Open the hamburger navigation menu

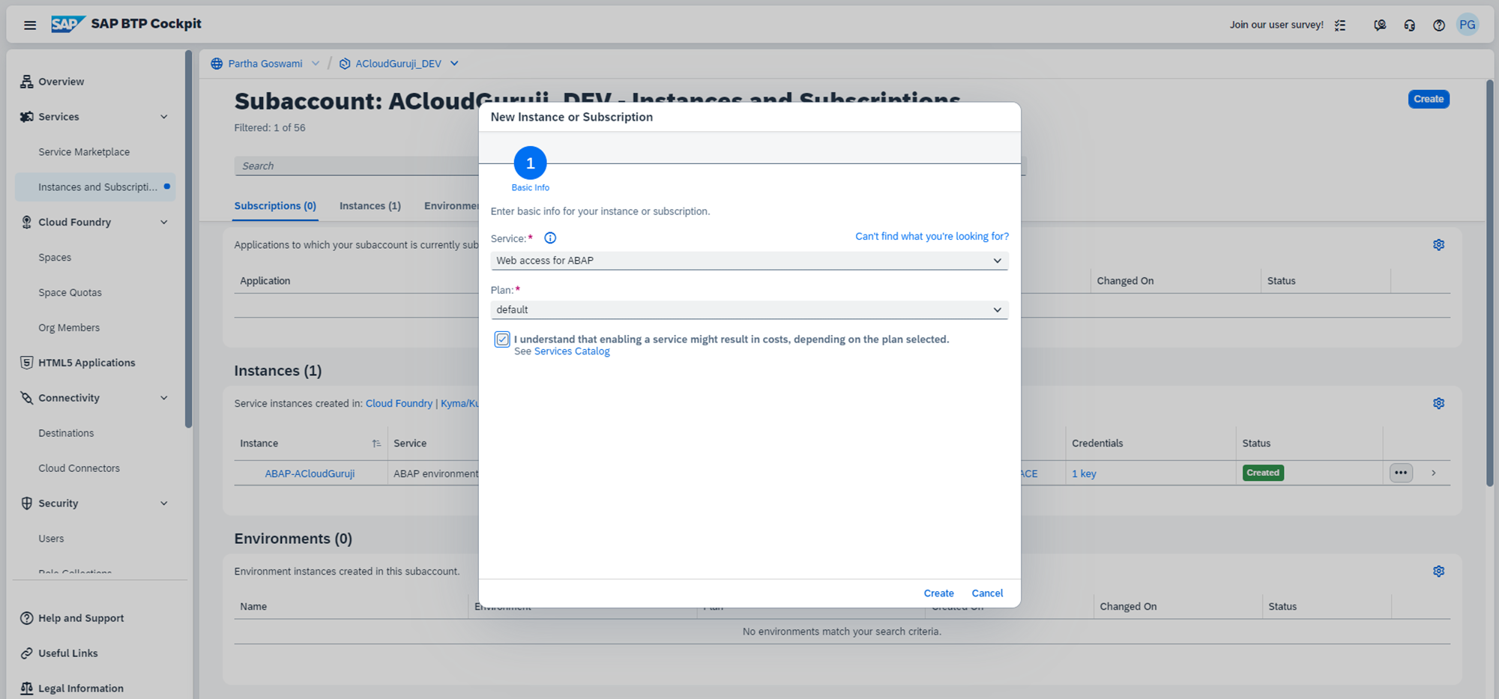pos(30,25)
